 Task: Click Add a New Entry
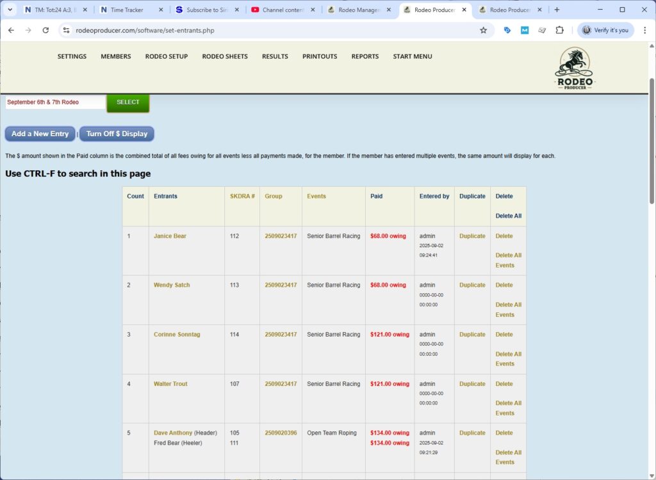click(x=40, y=134)
